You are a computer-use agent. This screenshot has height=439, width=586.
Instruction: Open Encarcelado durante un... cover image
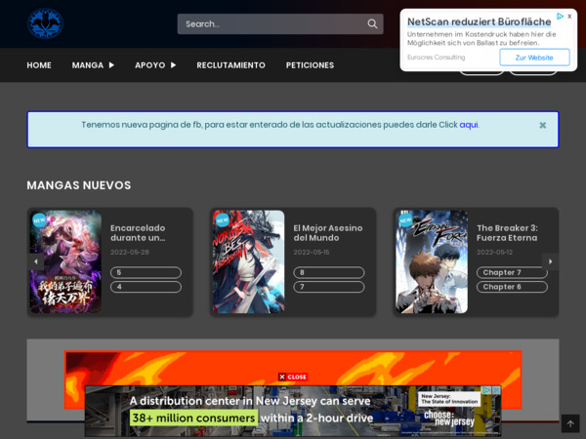tap(65, 261)
